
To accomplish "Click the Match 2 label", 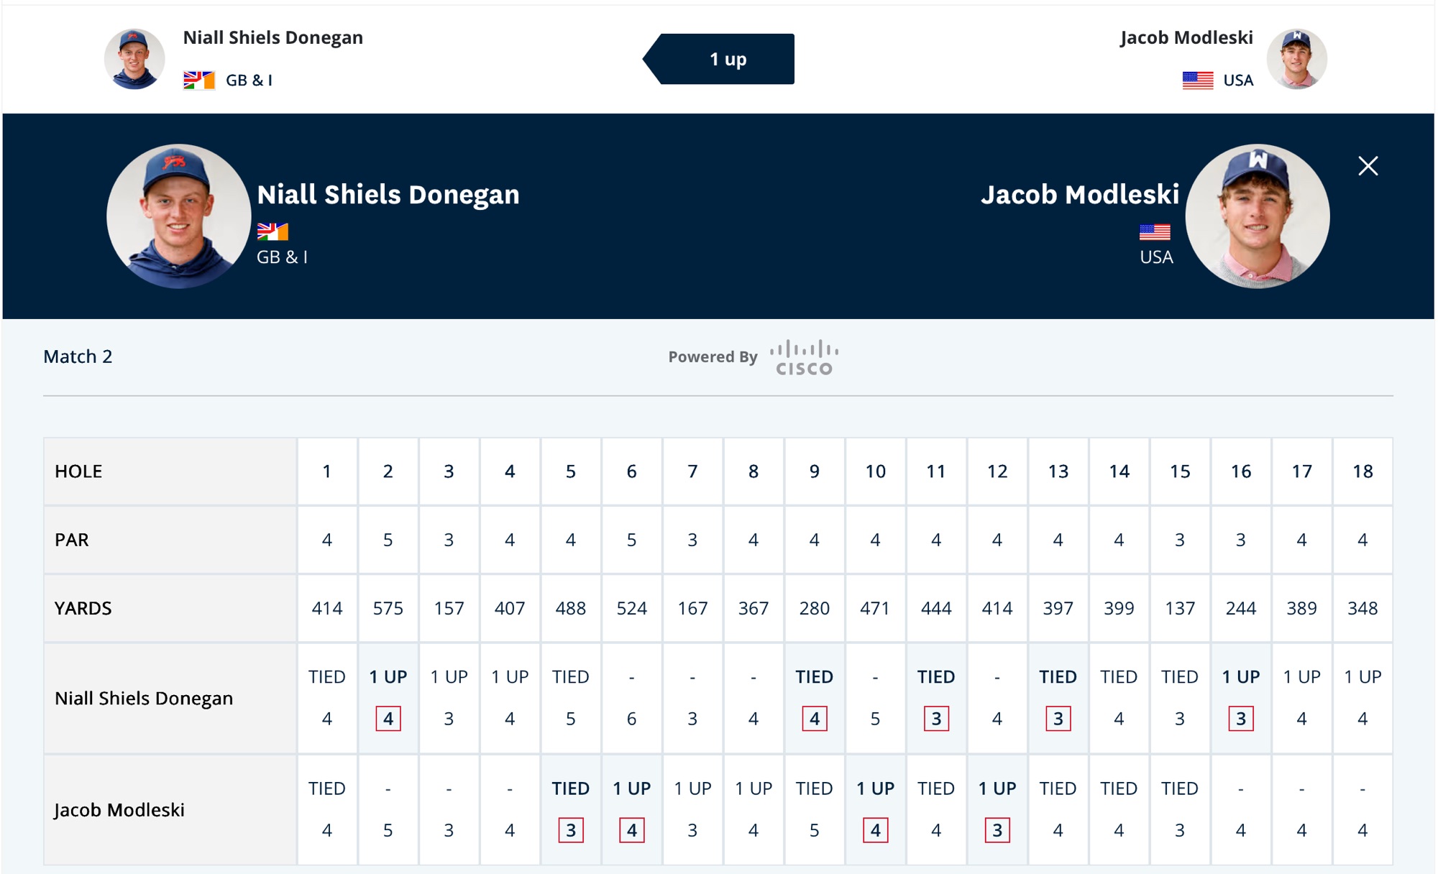I will tap(78, 356).
